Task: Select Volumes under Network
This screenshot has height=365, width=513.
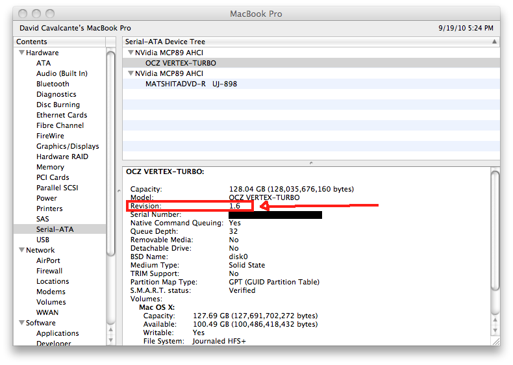Action: [51, 302]
